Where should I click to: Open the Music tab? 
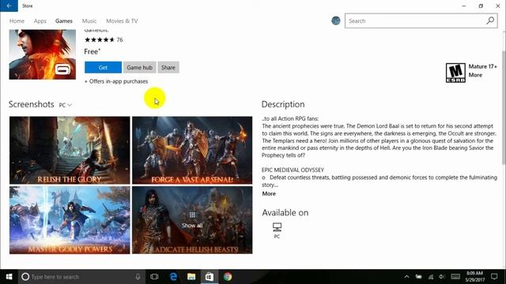click(89, 21)
